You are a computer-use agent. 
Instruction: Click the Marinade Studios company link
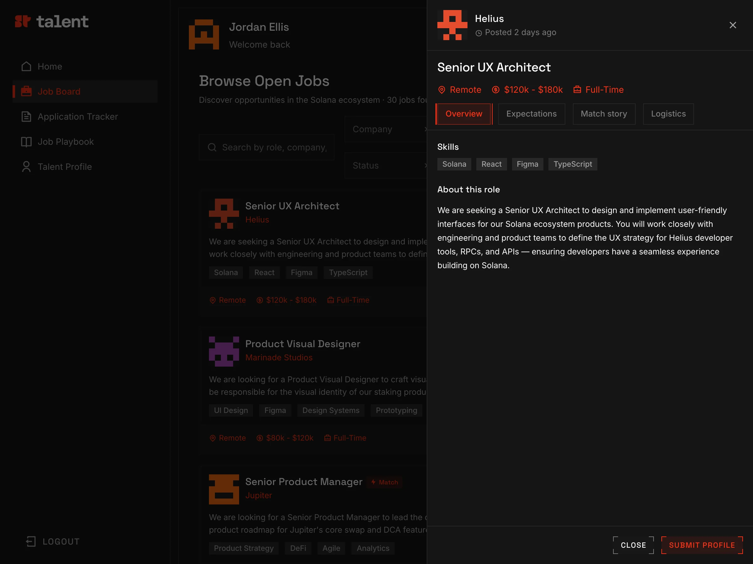279,357
